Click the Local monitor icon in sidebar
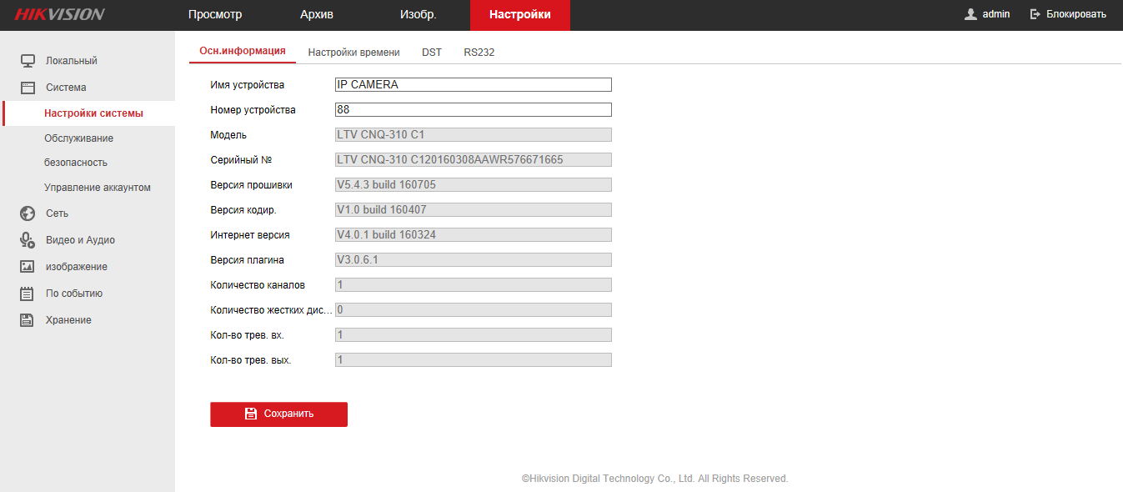 click(28, 61)
